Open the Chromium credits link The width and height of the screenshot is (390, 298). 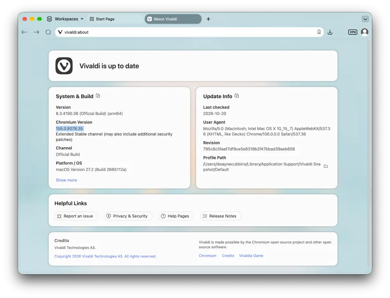pyautogui.click(x=207, y=256)
